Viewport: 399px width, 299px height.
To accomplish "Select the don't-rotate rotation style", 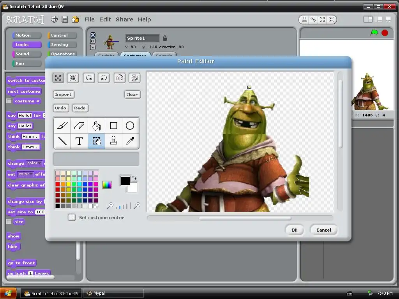I will pyautogui.click(x=93, y=47).
